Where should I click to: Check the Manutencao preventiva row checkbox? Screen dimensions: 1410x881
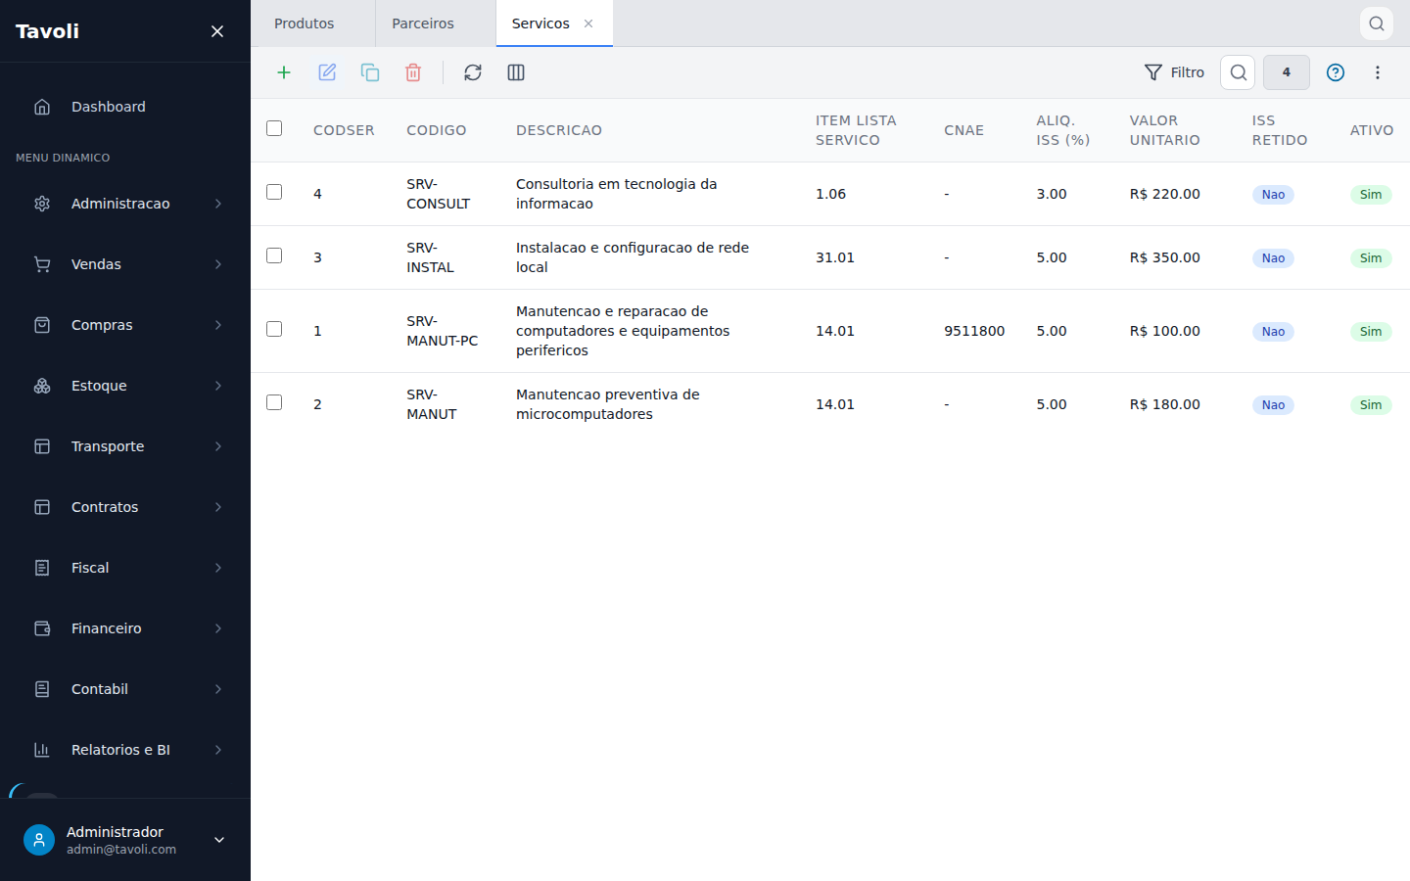point(274,402)
